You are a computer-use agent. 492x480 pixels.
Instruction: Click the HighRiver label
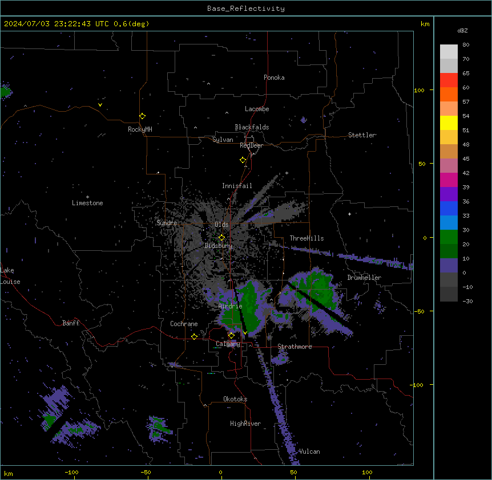[x=245, y=424]
